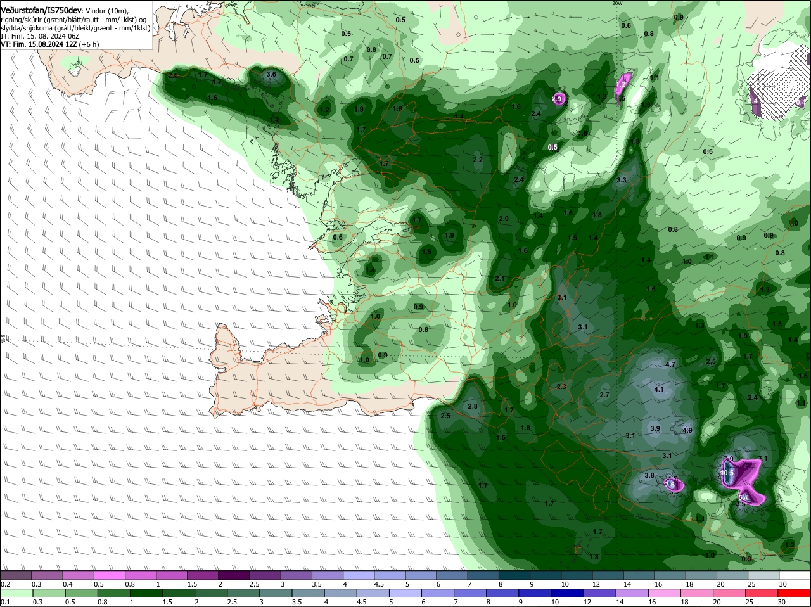Click the 2.8 precipitation value on the map
811x607 pixels.
click(x=472, y=406)
